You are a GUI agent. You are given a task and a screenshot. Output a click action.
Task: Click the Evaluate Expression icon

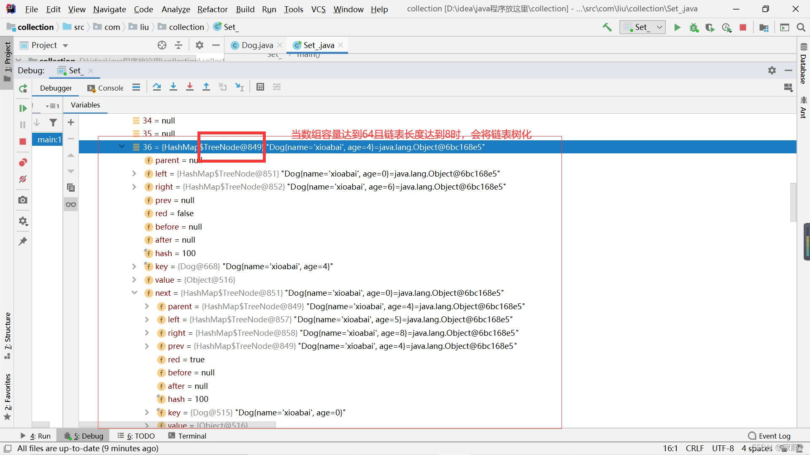260,87
